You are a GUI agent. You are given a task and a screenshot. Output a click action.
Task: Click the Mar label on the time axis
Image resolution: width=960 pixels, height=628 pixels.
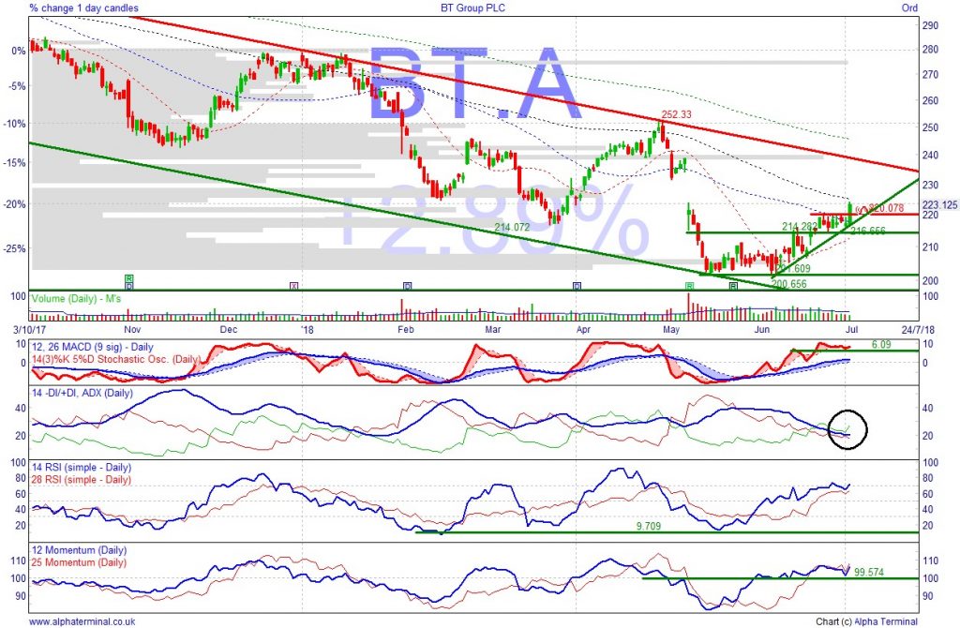coord(493,330)
